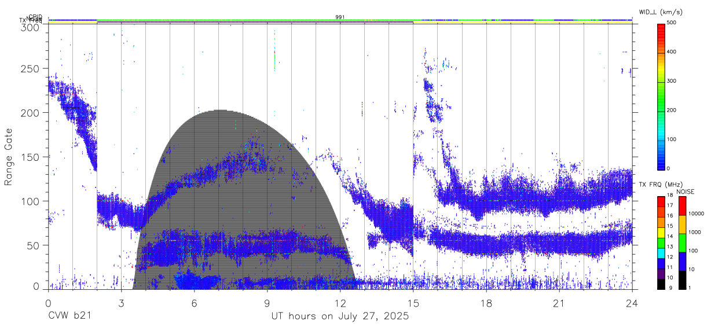Click the '15' UT hour axis tick
The width and height of the screenshot is (711, 328).
point(413,303)
